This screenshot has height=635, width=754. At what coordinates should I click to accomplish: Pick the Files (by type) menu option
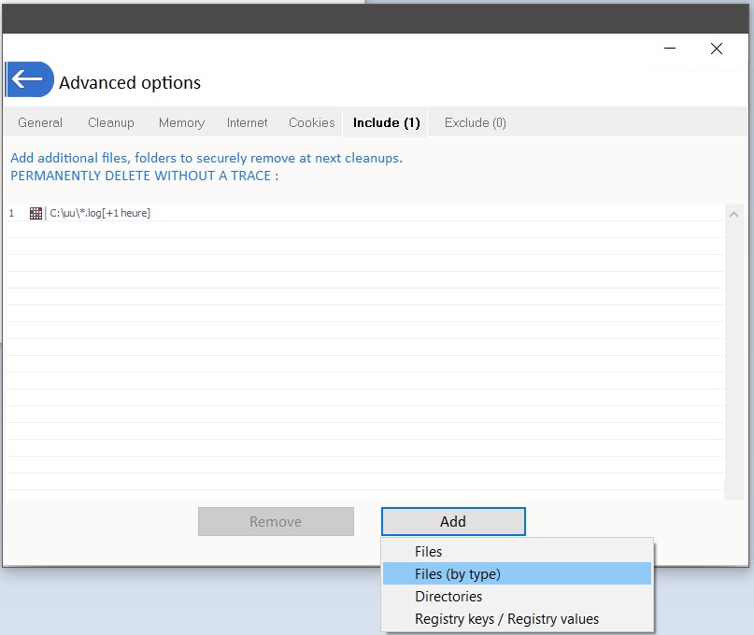(x=458, y=574)
